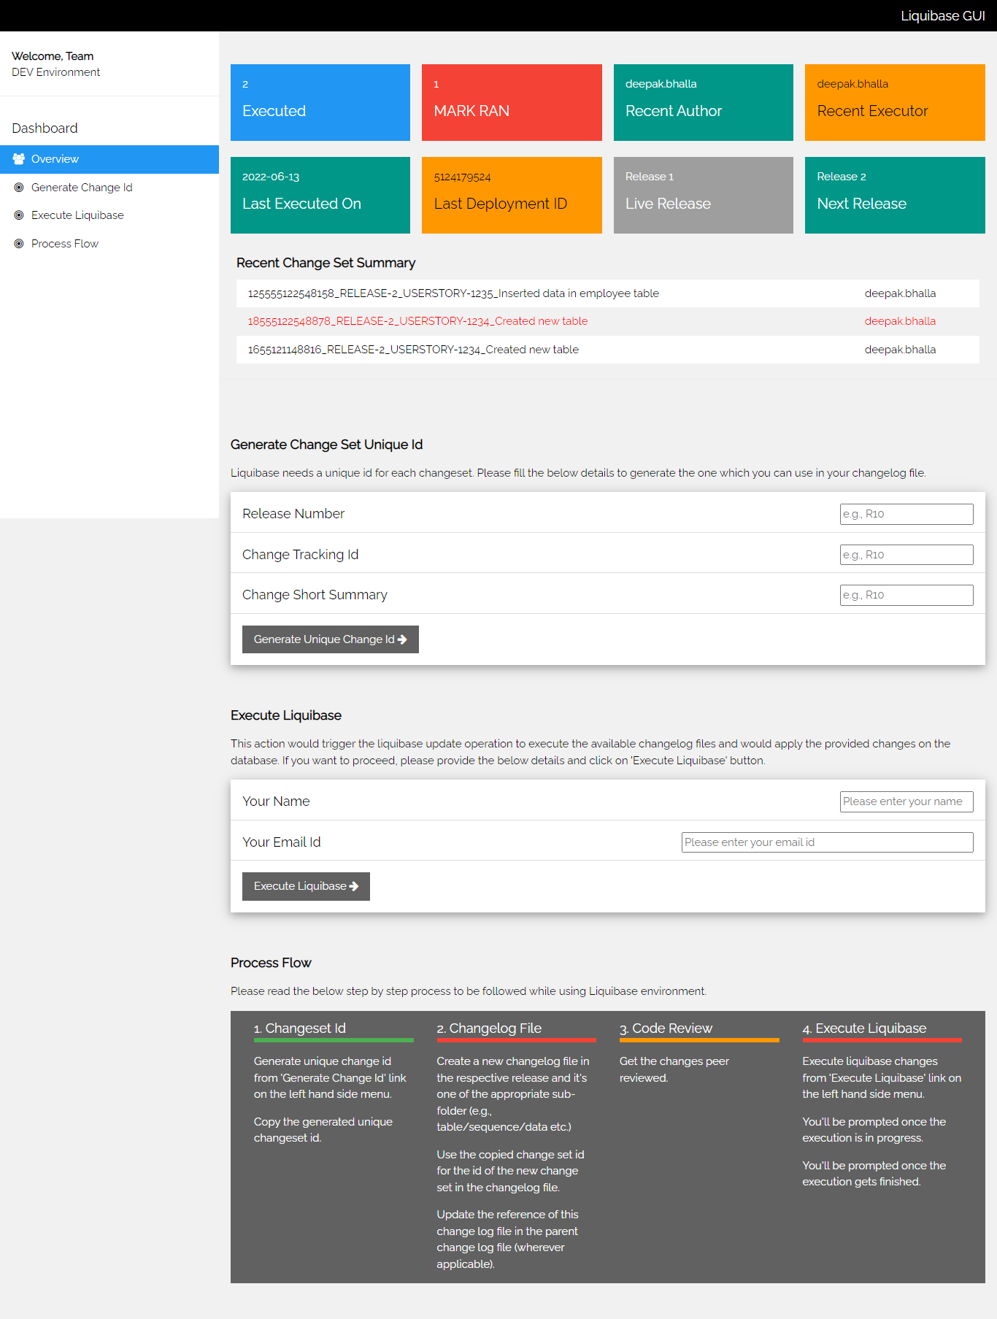Open Generate Change Id in sidebar
Image resolution: width=997 pixels, height=1319 pixels.
[109, 188]
